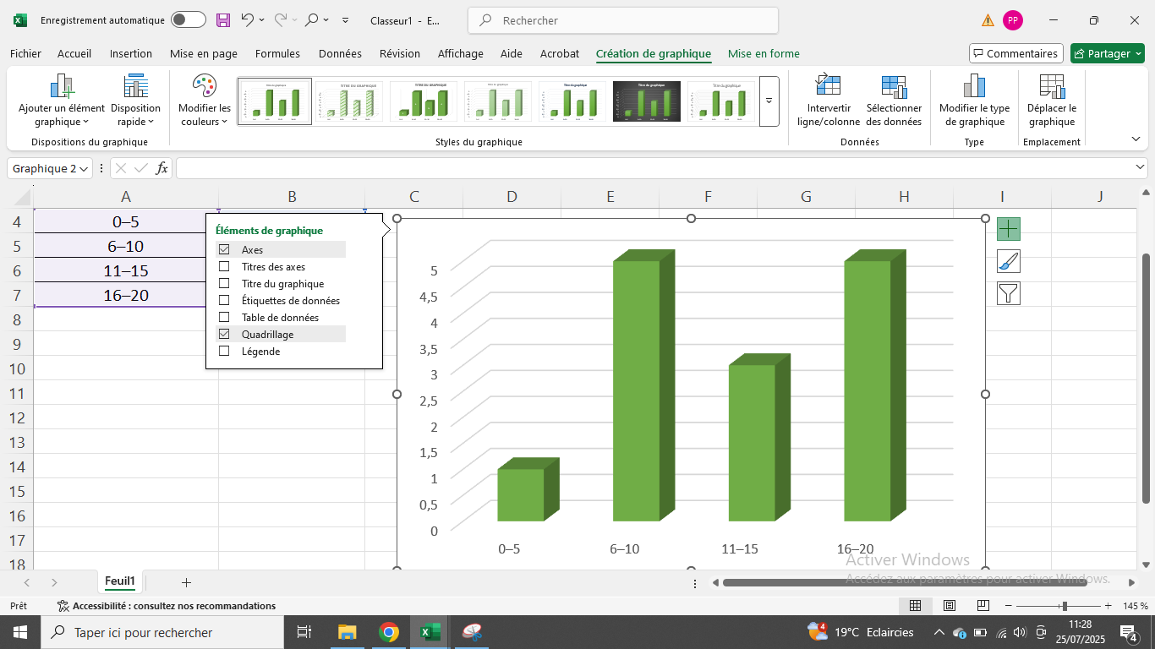Click in the Rechercher search box
This screenshot has height=649, width=1155.
pyautogui.click(x=623, y=20)
